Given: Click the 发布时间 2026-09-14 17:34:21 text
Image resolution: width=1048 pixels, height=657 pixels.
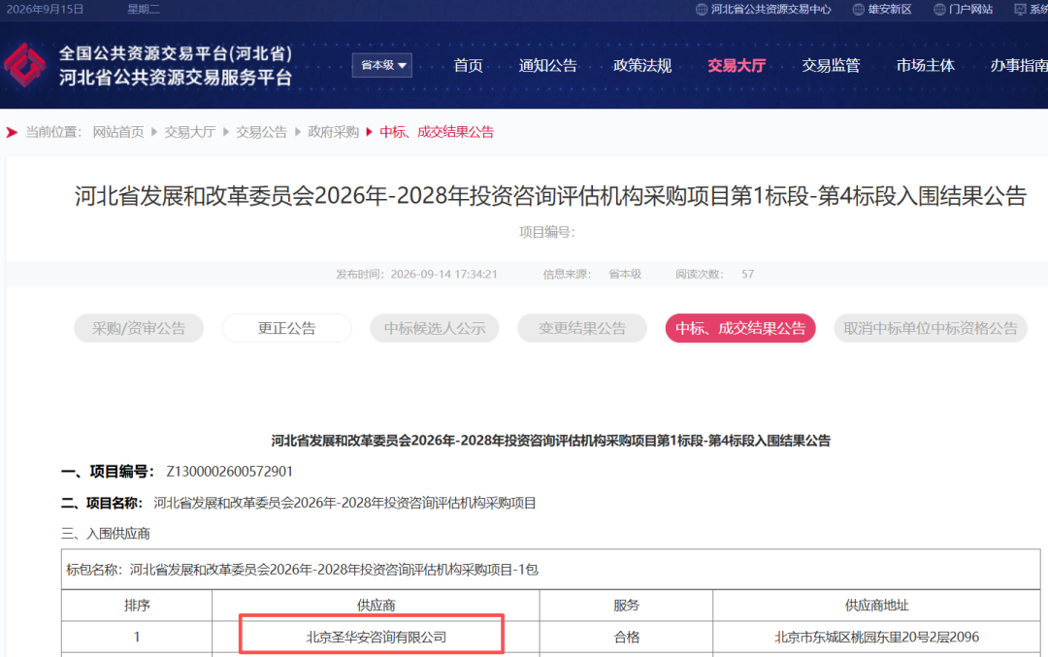Looking at the screenshot, I should (416, 274).
